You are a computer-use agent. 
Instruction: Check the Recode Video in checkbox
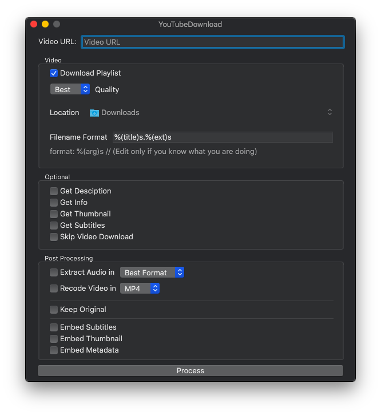click(x=54, y=288)
